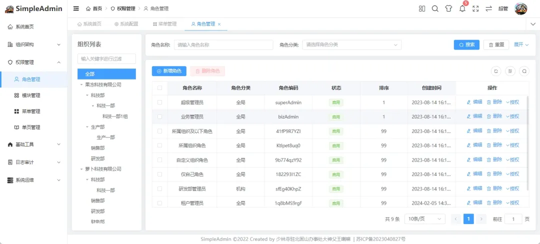Enter fullscreen mode from the top bar
The height and width of the screenshot is (244, 540).
[x=475, y=8]
